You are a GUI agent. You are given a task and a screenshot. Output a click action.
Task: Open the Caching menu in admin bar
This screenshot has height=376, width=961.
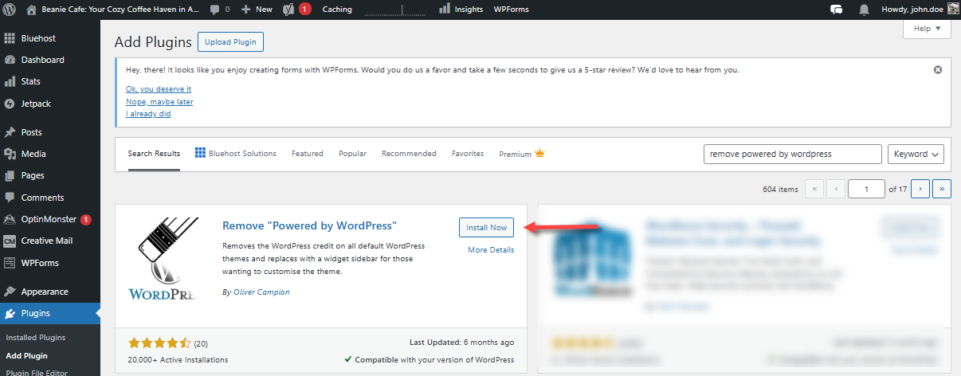(337, 10)
